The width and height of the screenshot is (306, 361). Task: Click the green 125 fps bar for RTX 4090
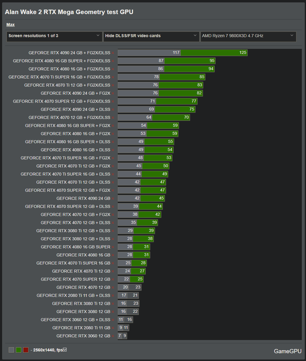[214, 53]
